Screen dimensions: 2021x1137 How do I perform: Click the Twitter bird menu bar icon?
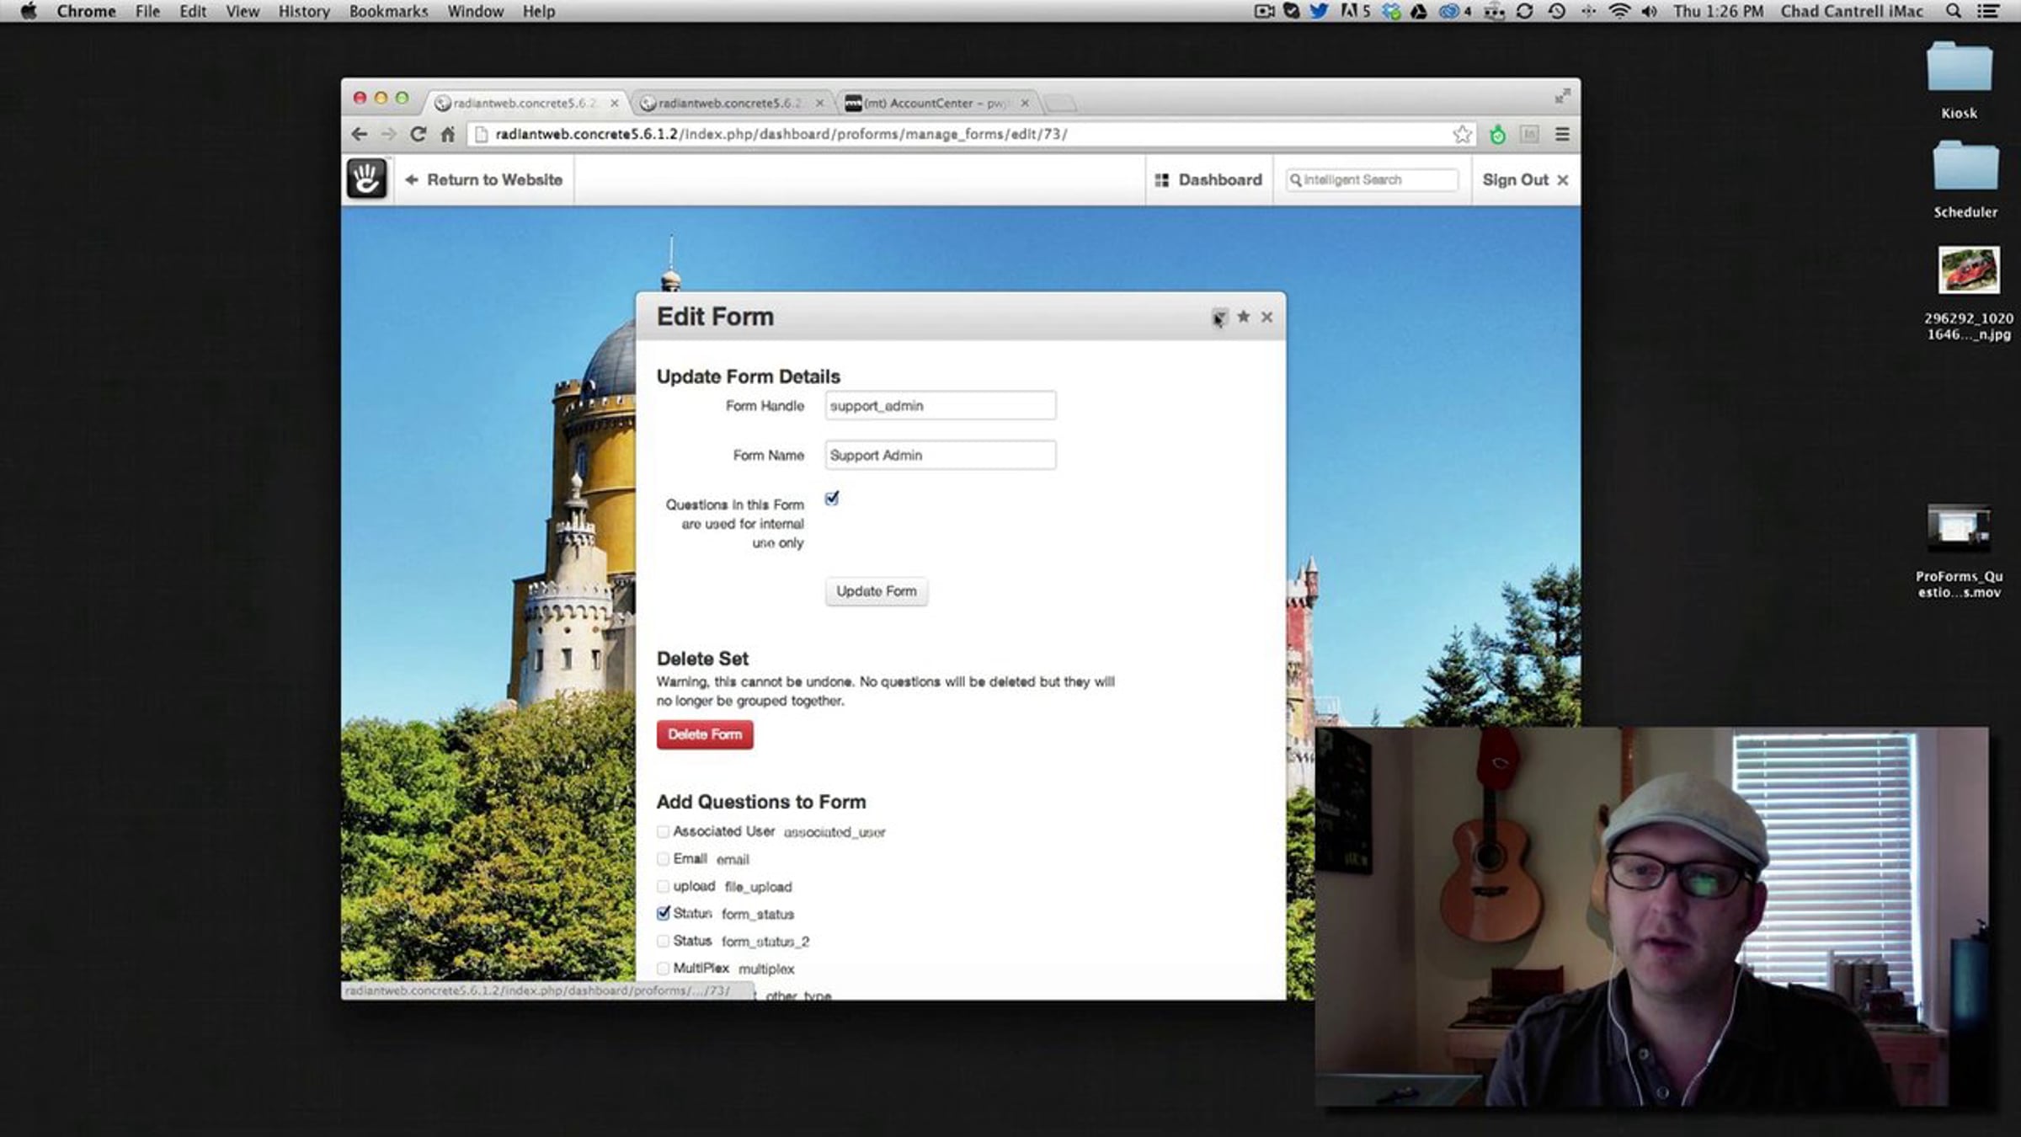click(1319, 11)
